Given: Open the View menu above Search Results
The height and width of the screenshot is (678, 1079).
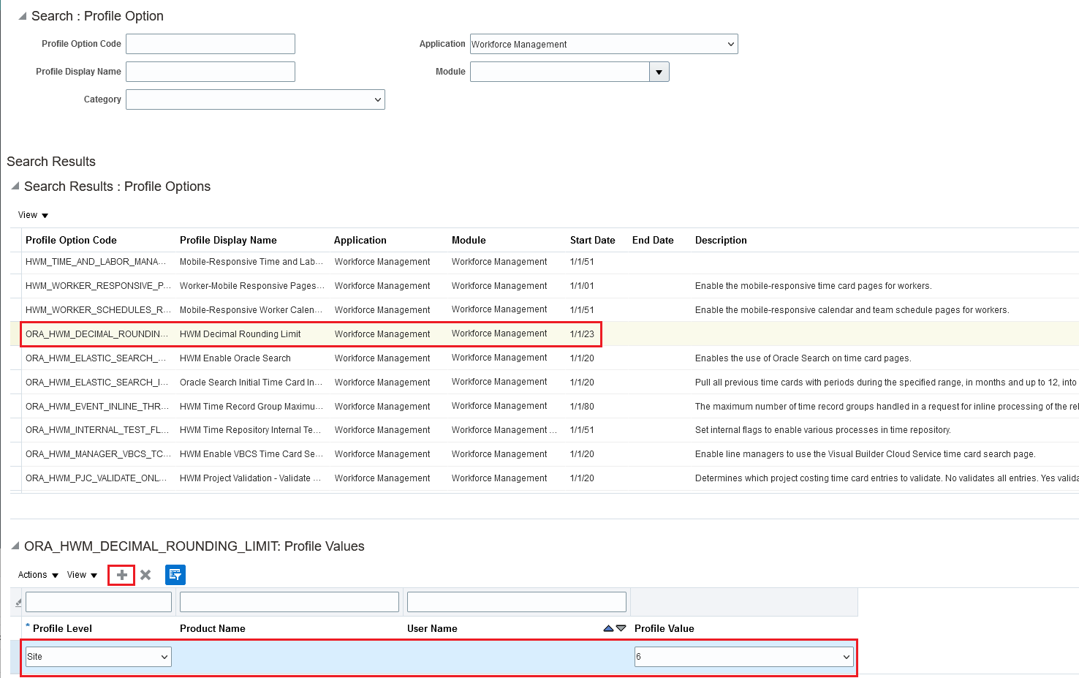Looking at the screenshot, I should tap(32, 214).
